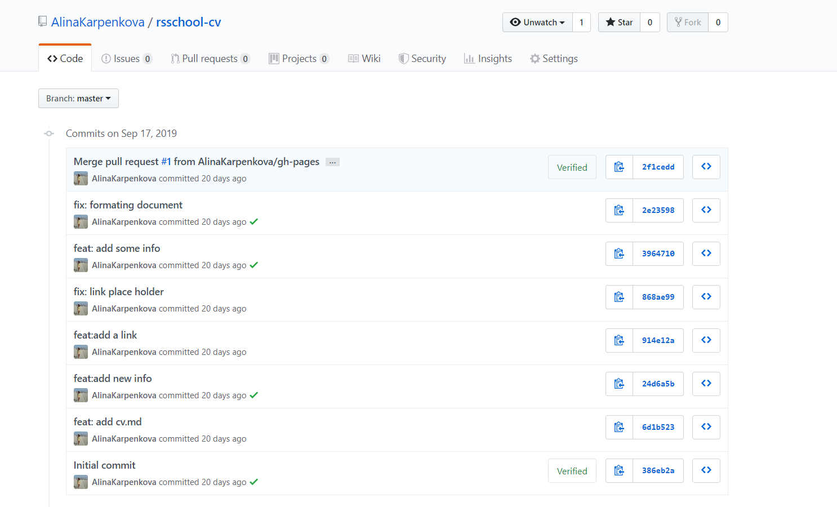This screenshot has height=507, width=837.
Task: Visit AlinaKarpenkova's profile link
Action: coord(97,21)
